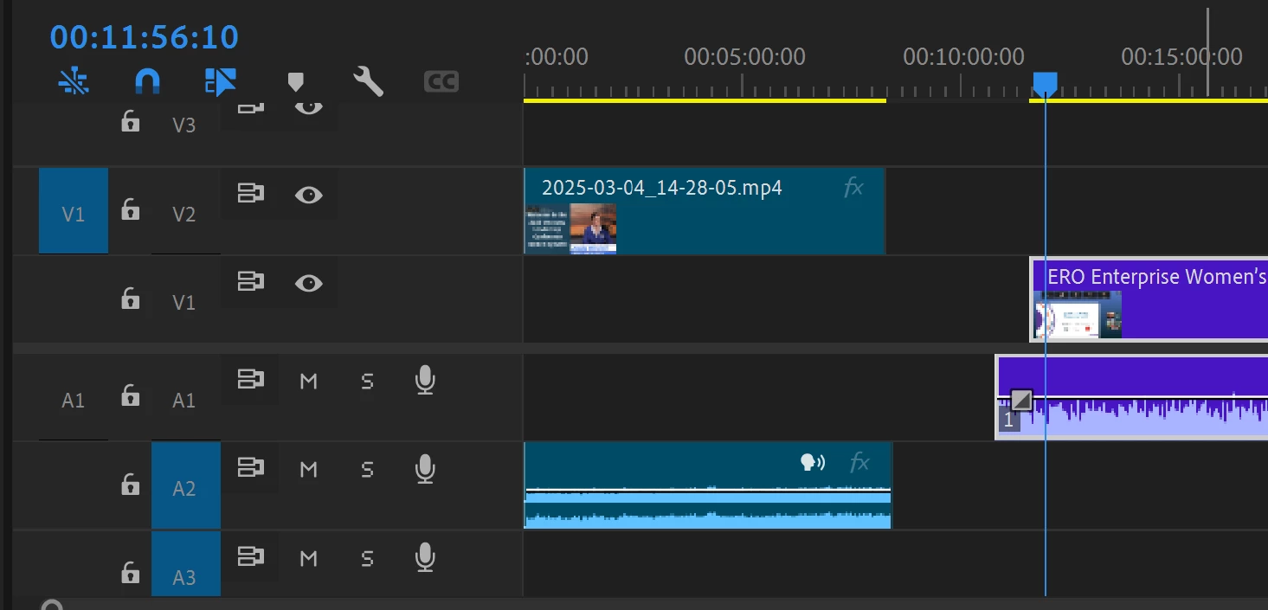Select the ERO Enterprise Women's clip
Screen dimensions: 1268x610
1149,299
